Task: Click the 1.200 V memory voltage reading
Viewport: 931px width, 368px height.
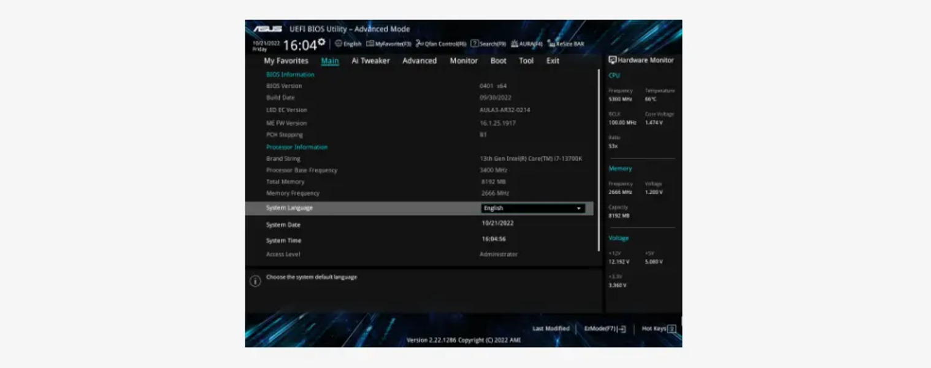Action: coord(654,193)
